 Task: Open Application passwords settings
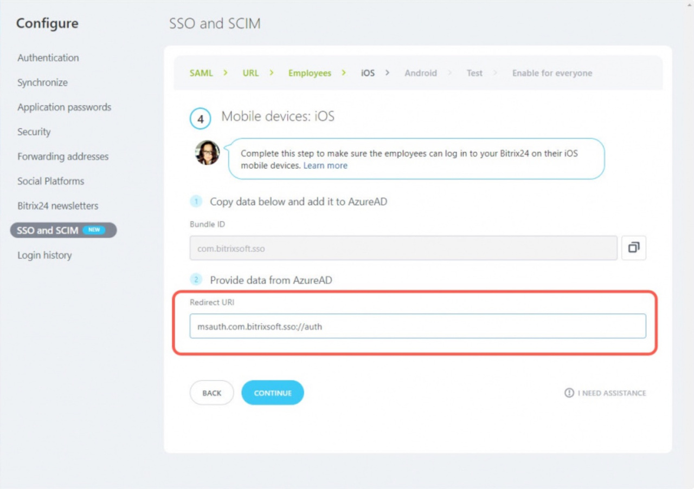click(64, 107)
